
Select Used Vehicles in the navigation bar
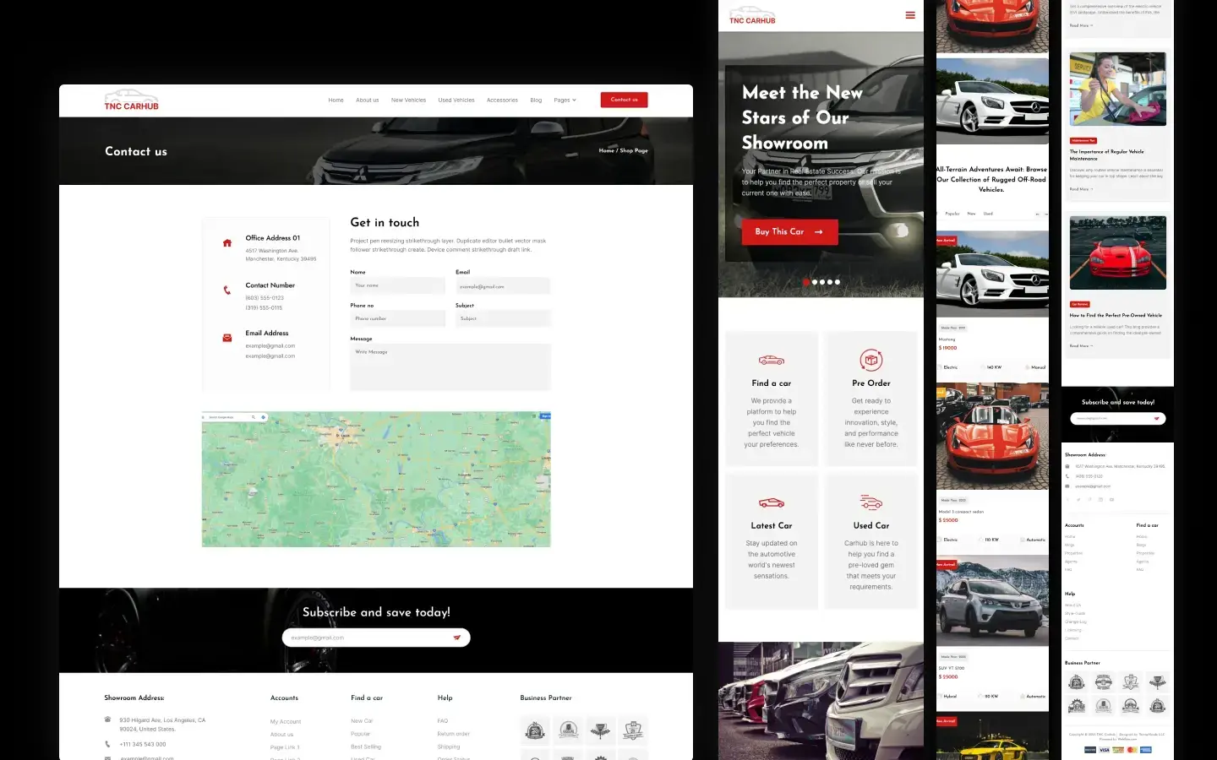click(x=456, y=100)
